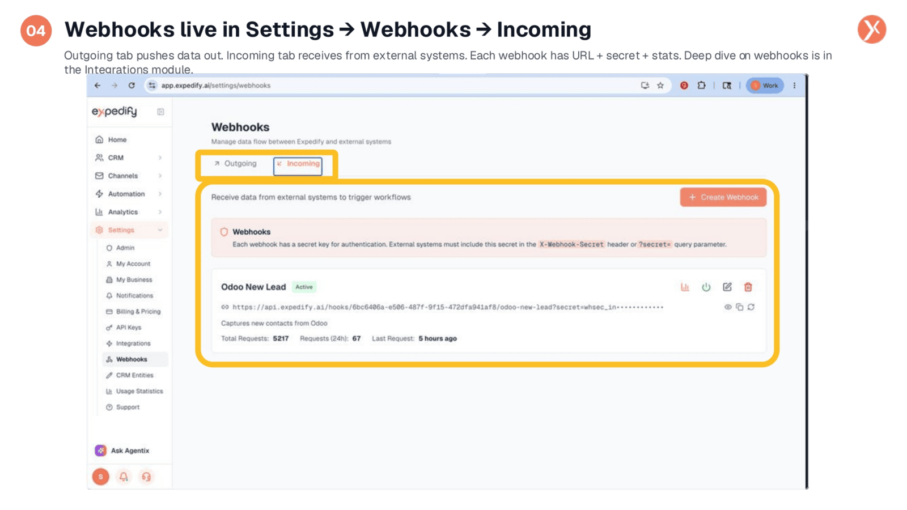The height and width of the screenshot is (510, 907).
Task: Open Notifications settings
Action: pos(134,295)
